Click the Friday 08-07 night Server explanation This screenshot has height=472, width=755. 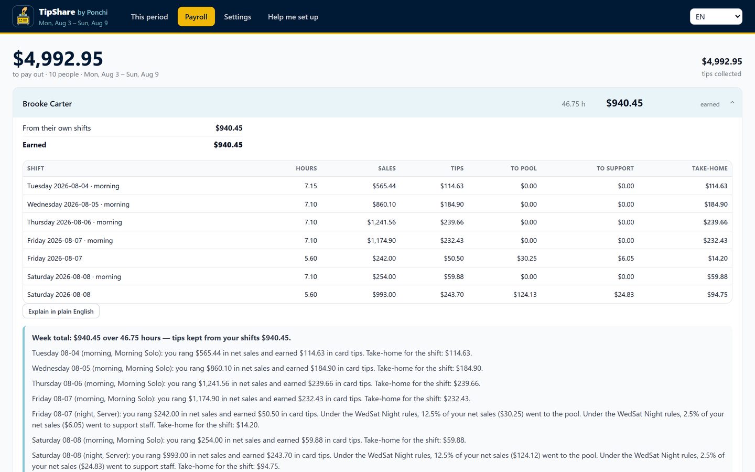click(378, 420)
